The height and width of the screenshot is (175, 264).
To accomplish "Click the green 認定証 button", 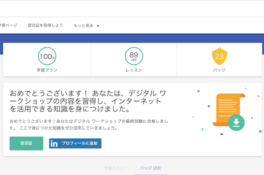I will [x=26, y=143].
